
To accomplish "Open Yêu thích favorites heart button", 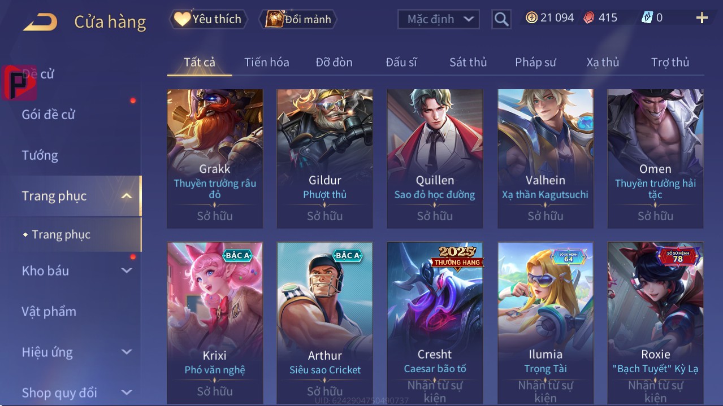I will pyautogui.click(x=207, y=19).
